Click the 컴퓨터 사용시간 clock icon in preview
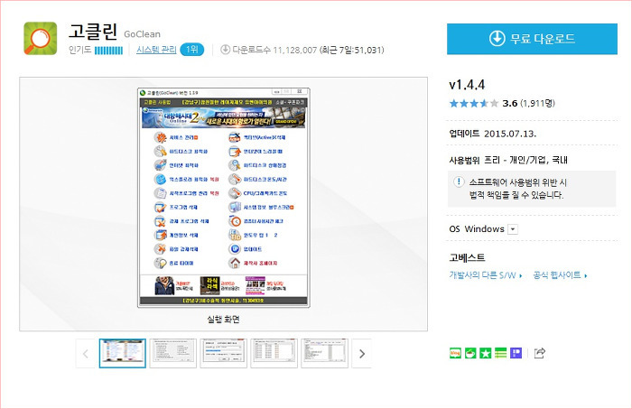The height and width of the screenshot is (409, 632). pos(235,221)
